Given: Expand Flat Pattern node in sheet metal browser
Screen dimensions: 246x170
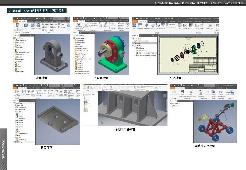Looking at the screenshot, I should point(13,142).
